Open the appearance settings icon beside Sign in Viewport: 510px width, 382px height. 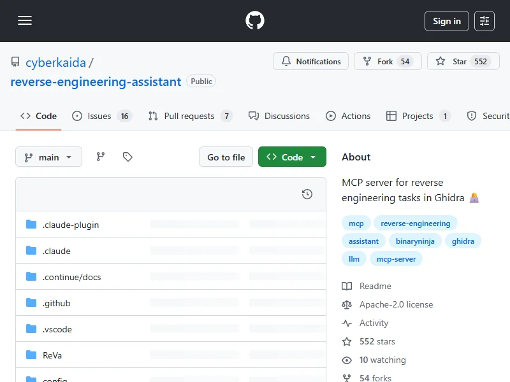[x=484, y=21]
